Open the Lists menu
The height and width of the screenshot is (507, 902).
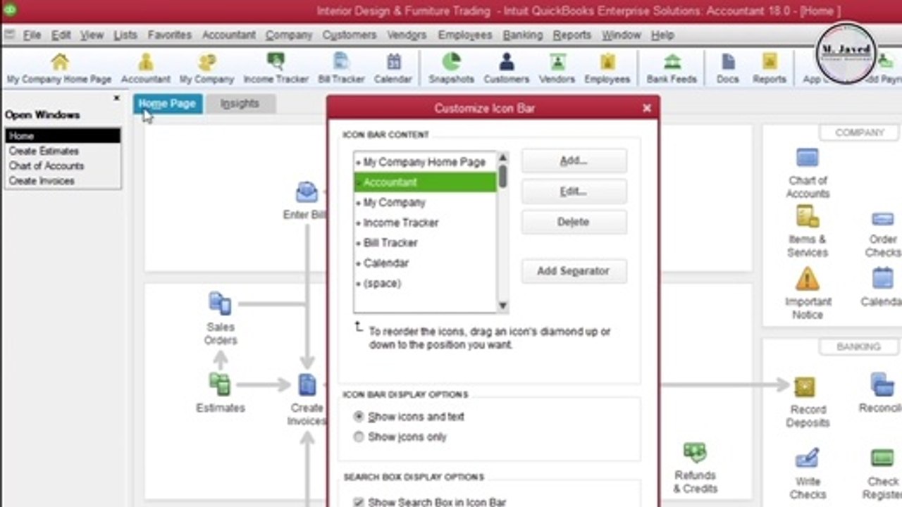[x=125, y=35]
